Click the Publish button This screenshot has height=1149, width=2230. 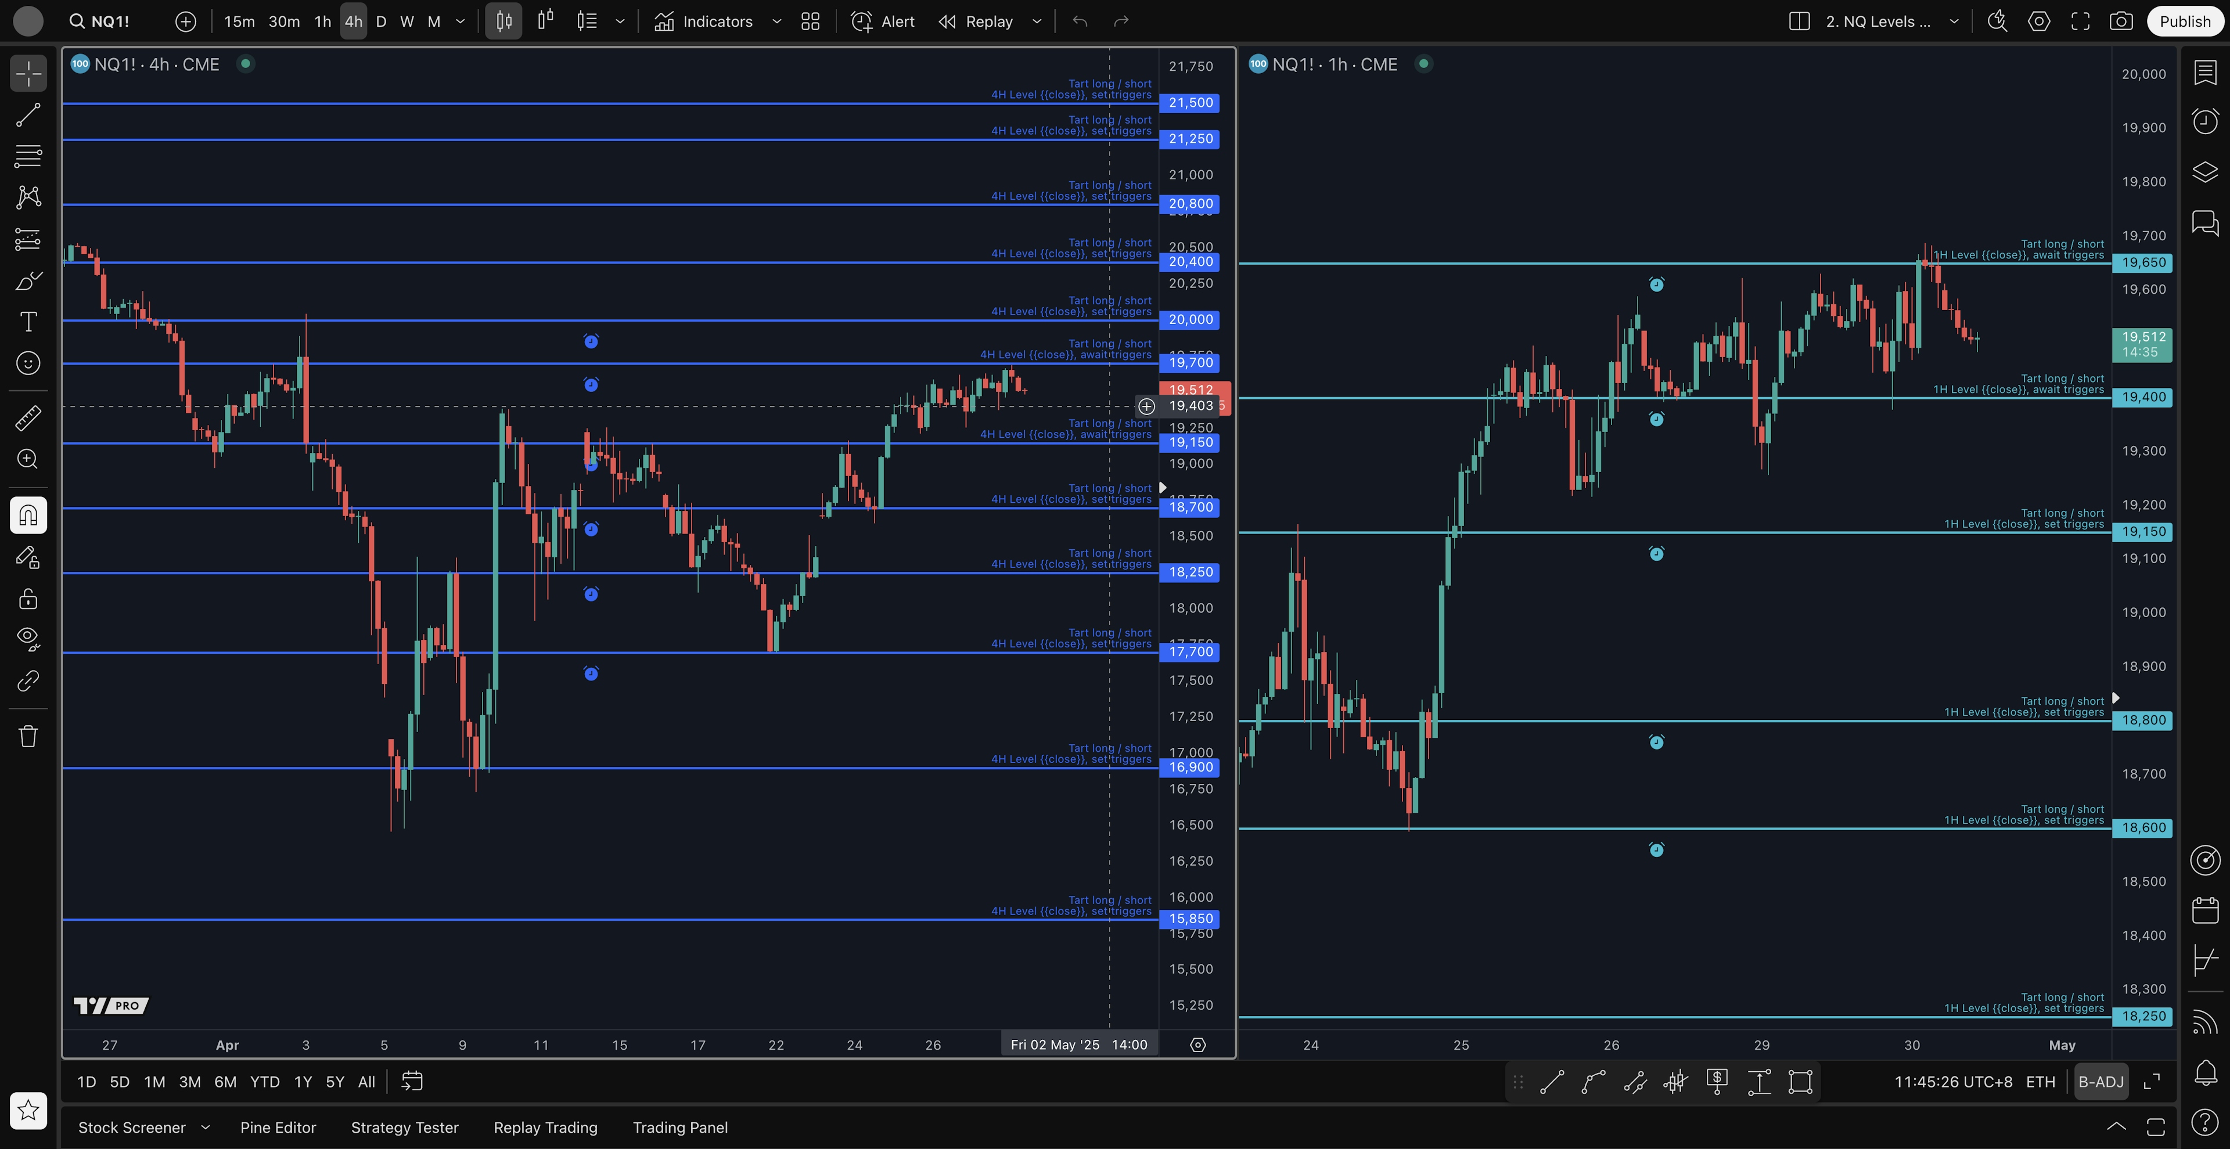tap(2184, 21)
